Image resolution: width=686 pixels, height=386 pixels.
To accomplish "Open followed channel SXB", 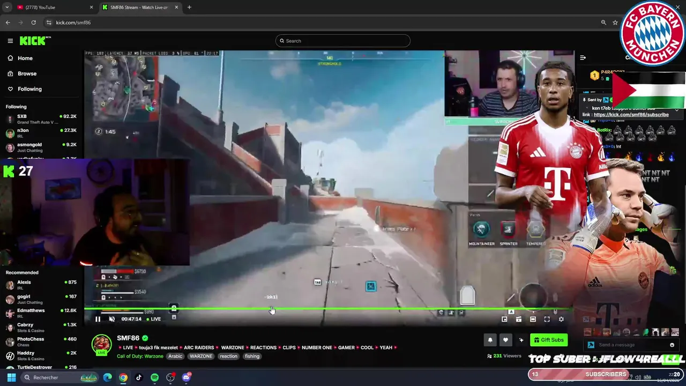I will click(41, 119).
